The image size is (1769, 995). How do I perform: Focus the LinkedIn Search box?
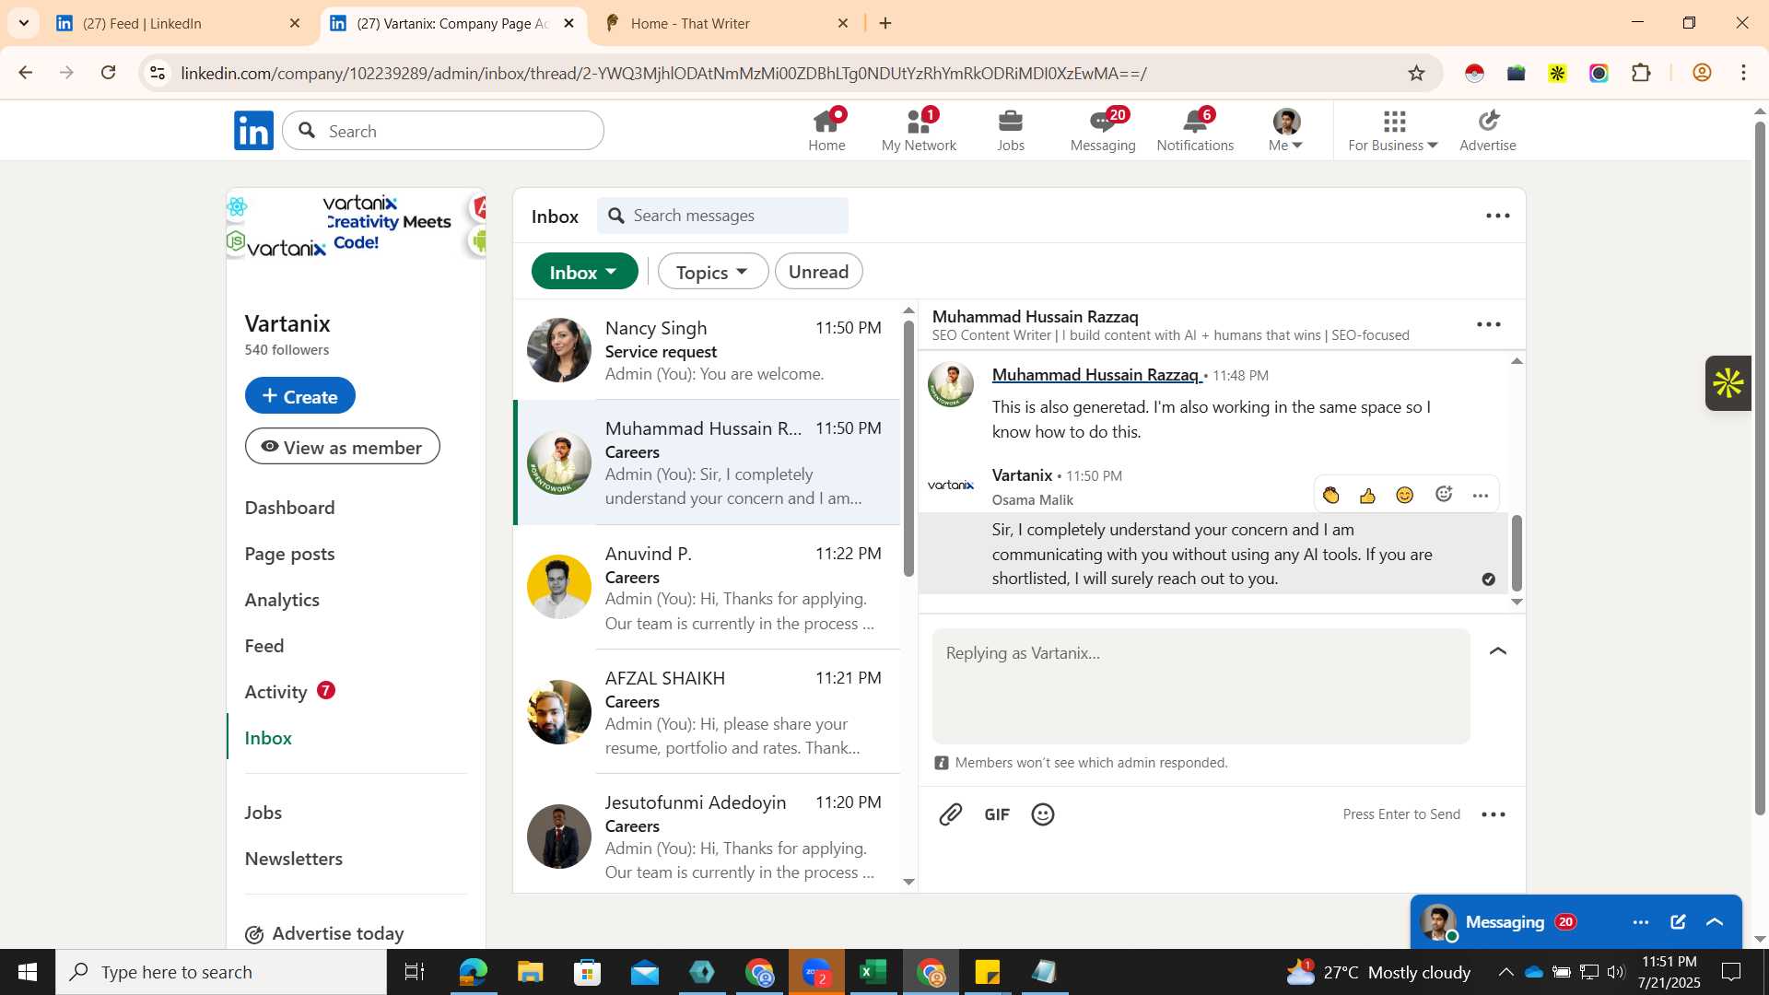[443, 131]
